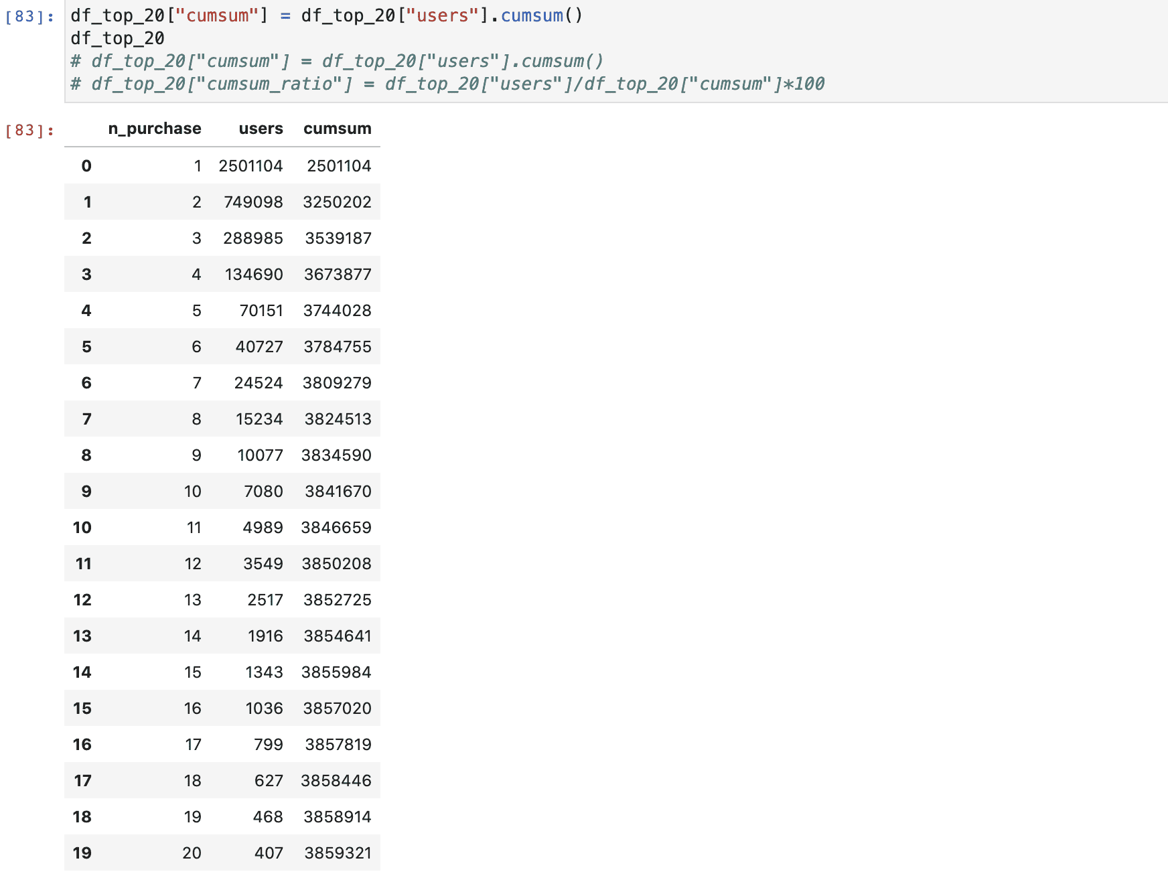The image size is (1168, 884).
Task: Click cumsum value 3834590
Action: (337, 455)
